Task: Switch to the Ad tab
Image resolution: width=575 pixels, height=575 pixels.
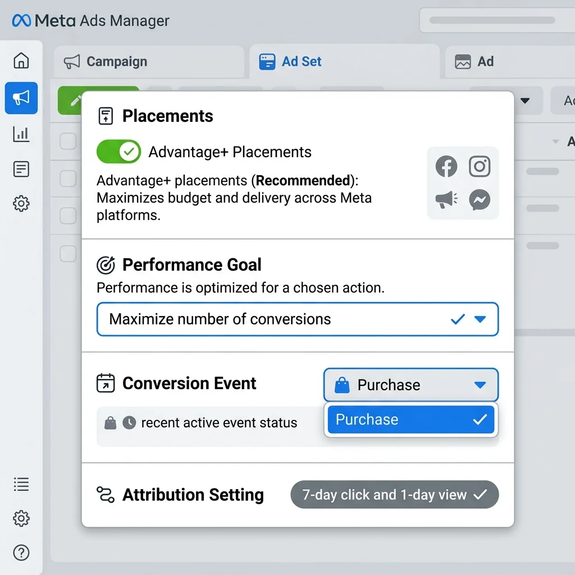Action: [510, 62]
